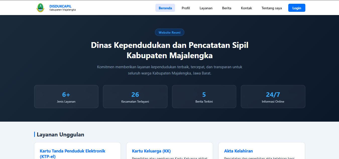Click the 24/7 Informasi Online card
Screen dimensions: 339x159
click(x=273, y=97)
